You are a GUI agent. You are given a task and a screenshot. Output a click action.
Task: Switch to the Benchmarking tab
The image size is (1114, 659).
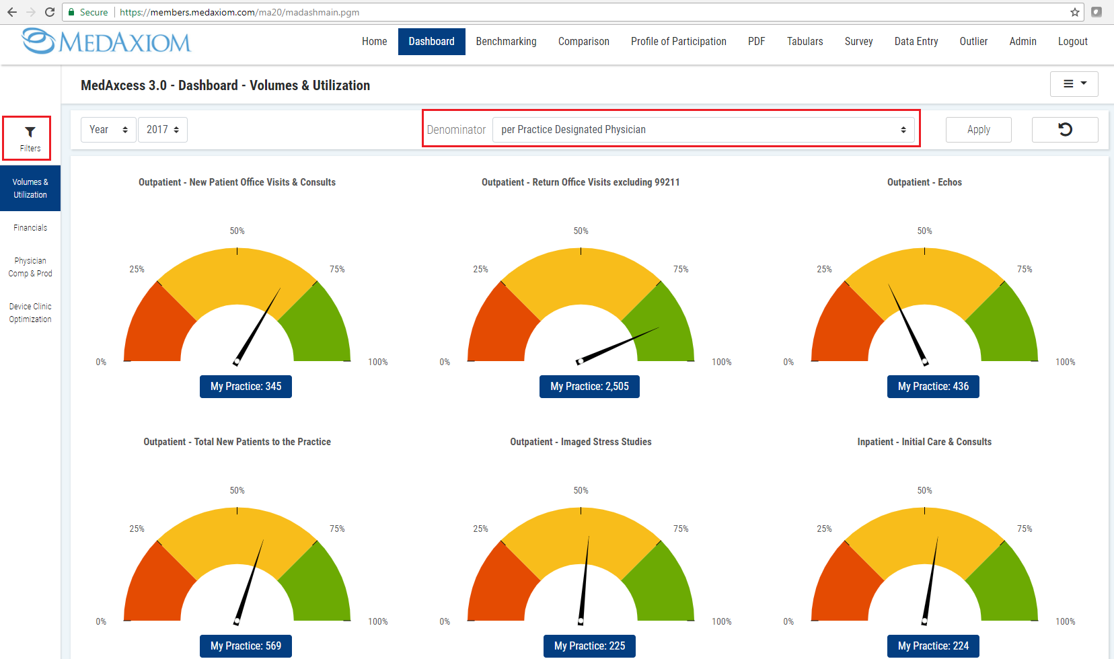coord(506,42)
